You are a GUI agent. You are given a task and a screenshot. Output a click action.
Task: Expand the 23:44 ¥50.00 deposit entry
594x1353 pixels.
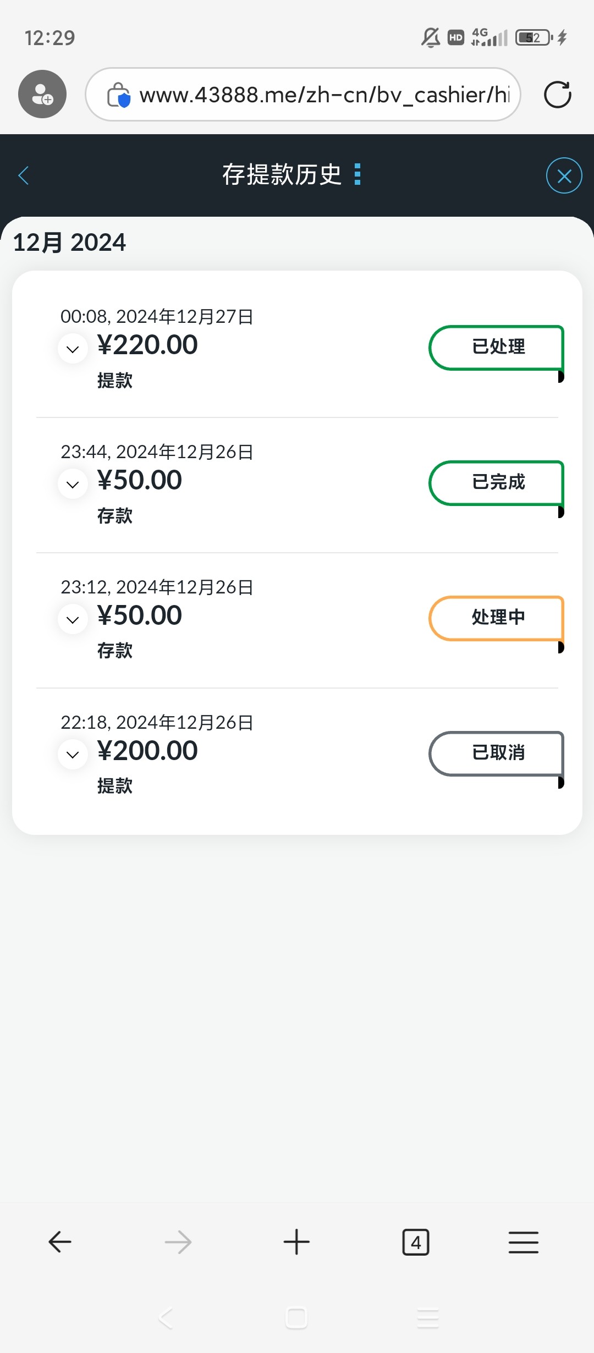73,484
